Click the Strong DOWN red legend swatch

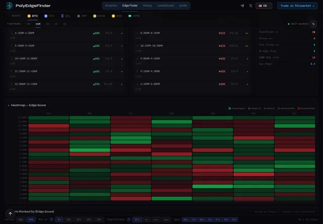[x=299, y=108]
